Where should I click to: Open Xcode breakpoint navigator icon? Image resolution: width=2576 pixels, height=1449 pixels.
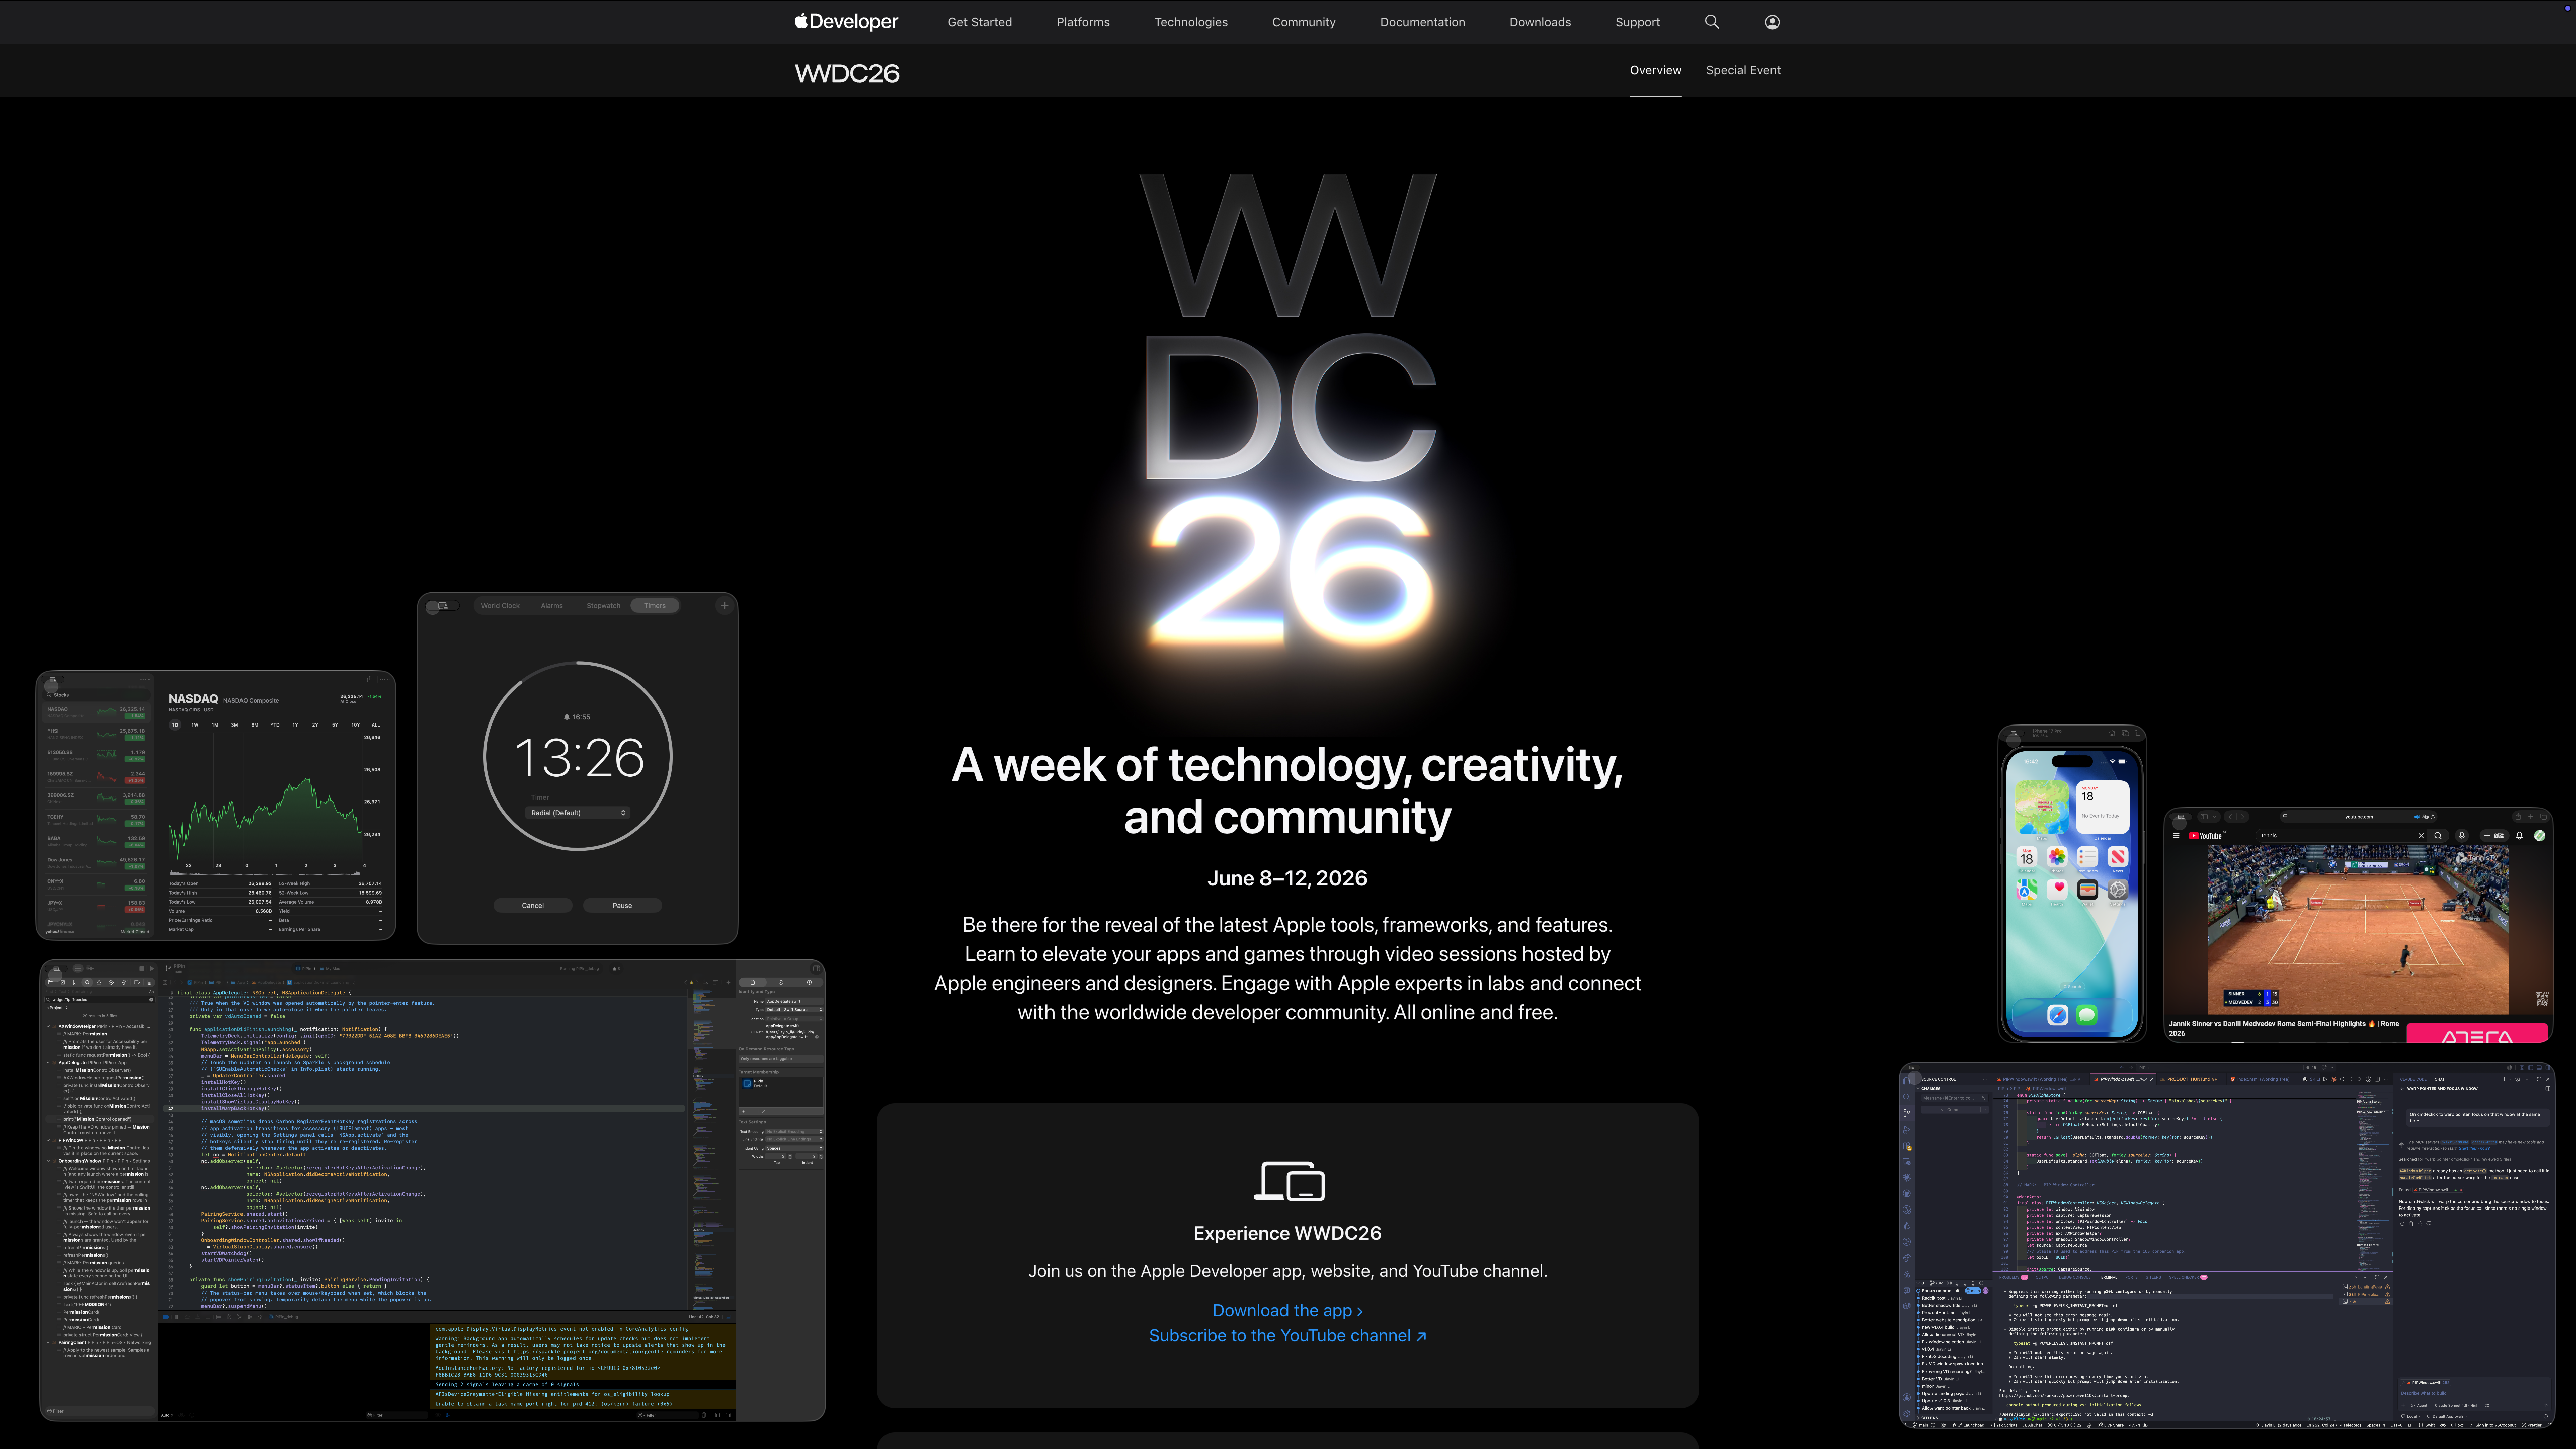tap(137, 982)
